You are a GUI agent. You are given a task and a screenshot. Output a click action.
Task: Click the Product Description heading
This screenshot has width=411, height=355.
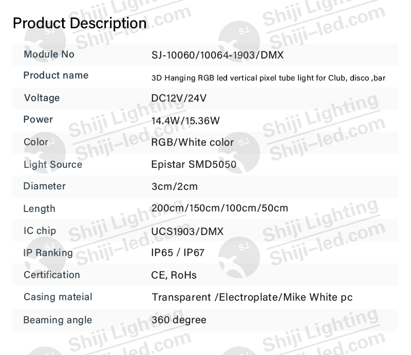[x=80, y=23]
